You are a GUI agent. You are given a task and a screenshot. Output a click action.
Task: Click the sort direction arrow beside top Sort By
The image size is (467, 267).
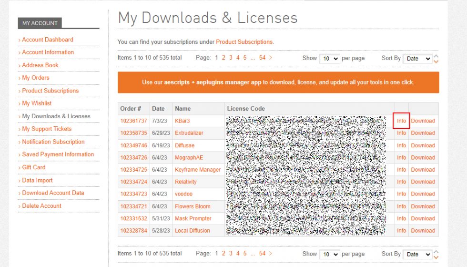436,59
